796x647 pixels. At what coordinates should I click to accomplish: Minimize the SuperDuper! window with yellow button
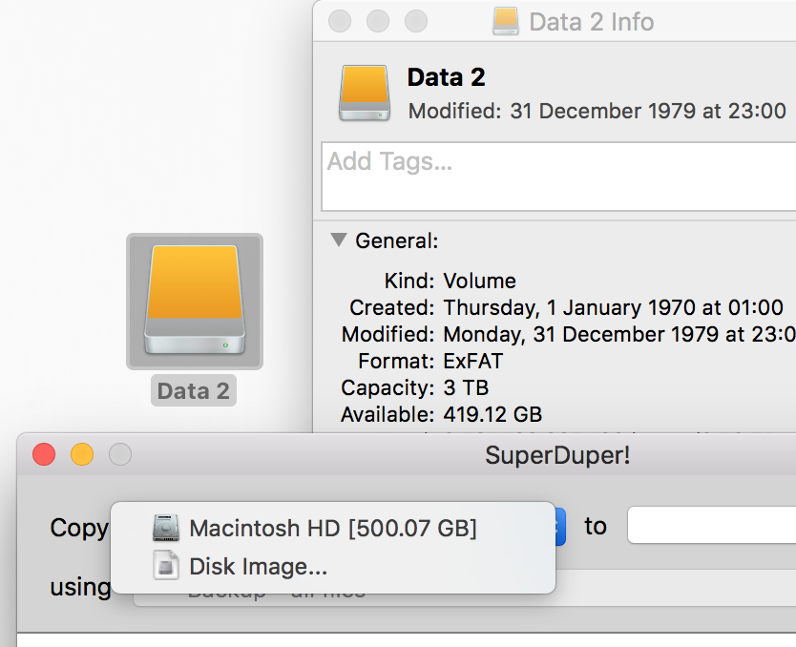click(x=82, y=453)
